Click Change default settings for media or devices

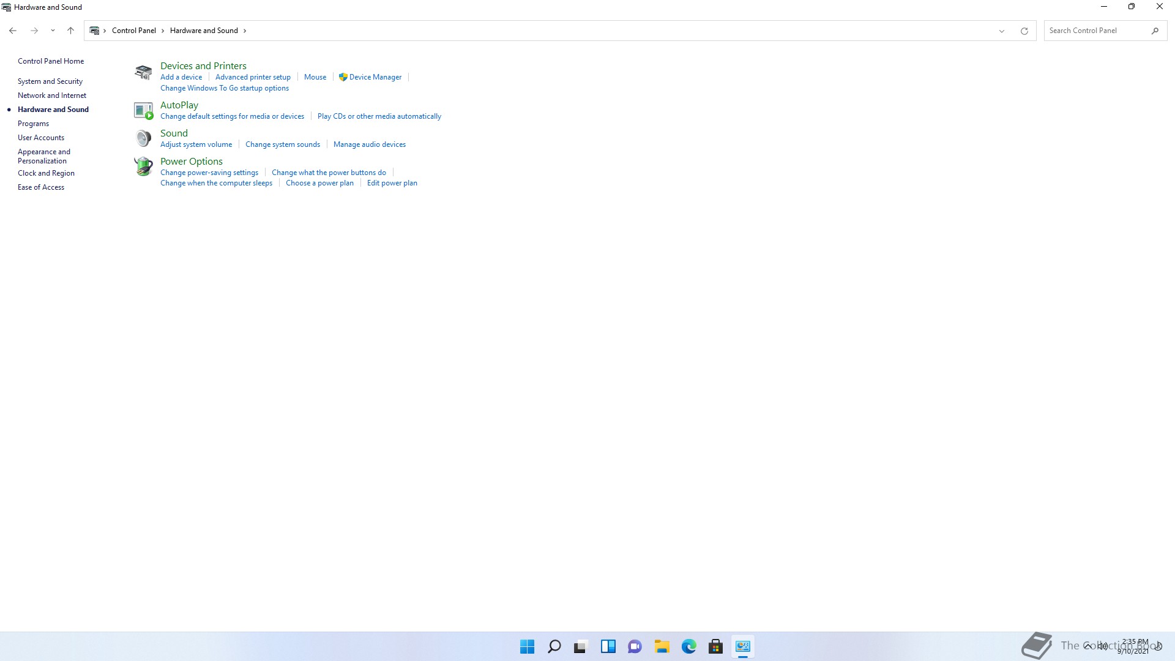tap(232, 116)
